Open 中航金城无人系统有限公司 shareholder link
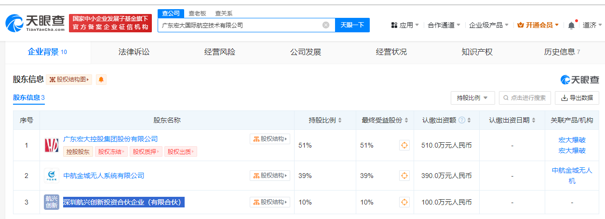Screen dimensions: 605x219 (x=104, y=176)
